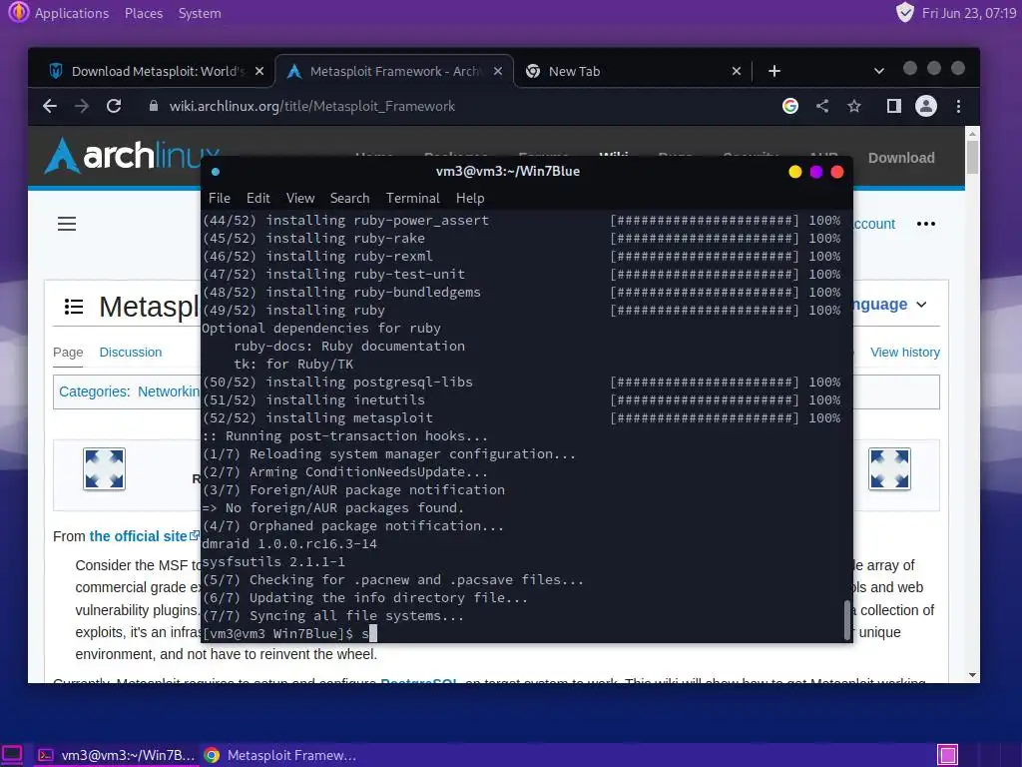1022x767 pixels.
Task: Click the yellow terminal window button
Action: pos(794,172)
